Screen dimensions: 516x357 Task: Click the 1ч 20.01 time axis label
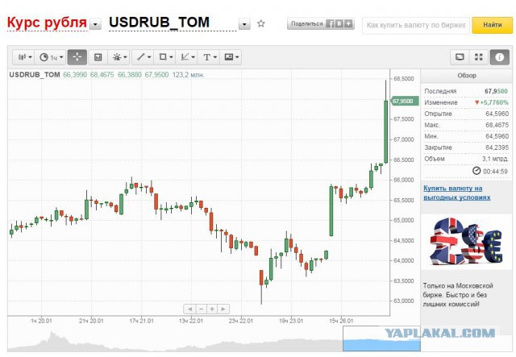point(41,321)
